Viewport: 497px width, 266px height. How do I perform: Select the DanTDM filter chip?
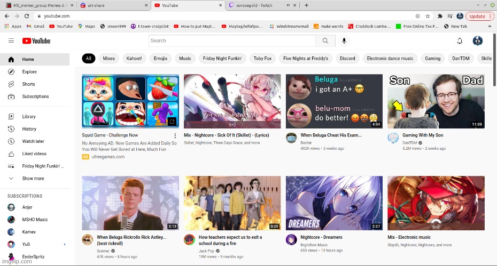pyautogui.click(x=461, y=59)
